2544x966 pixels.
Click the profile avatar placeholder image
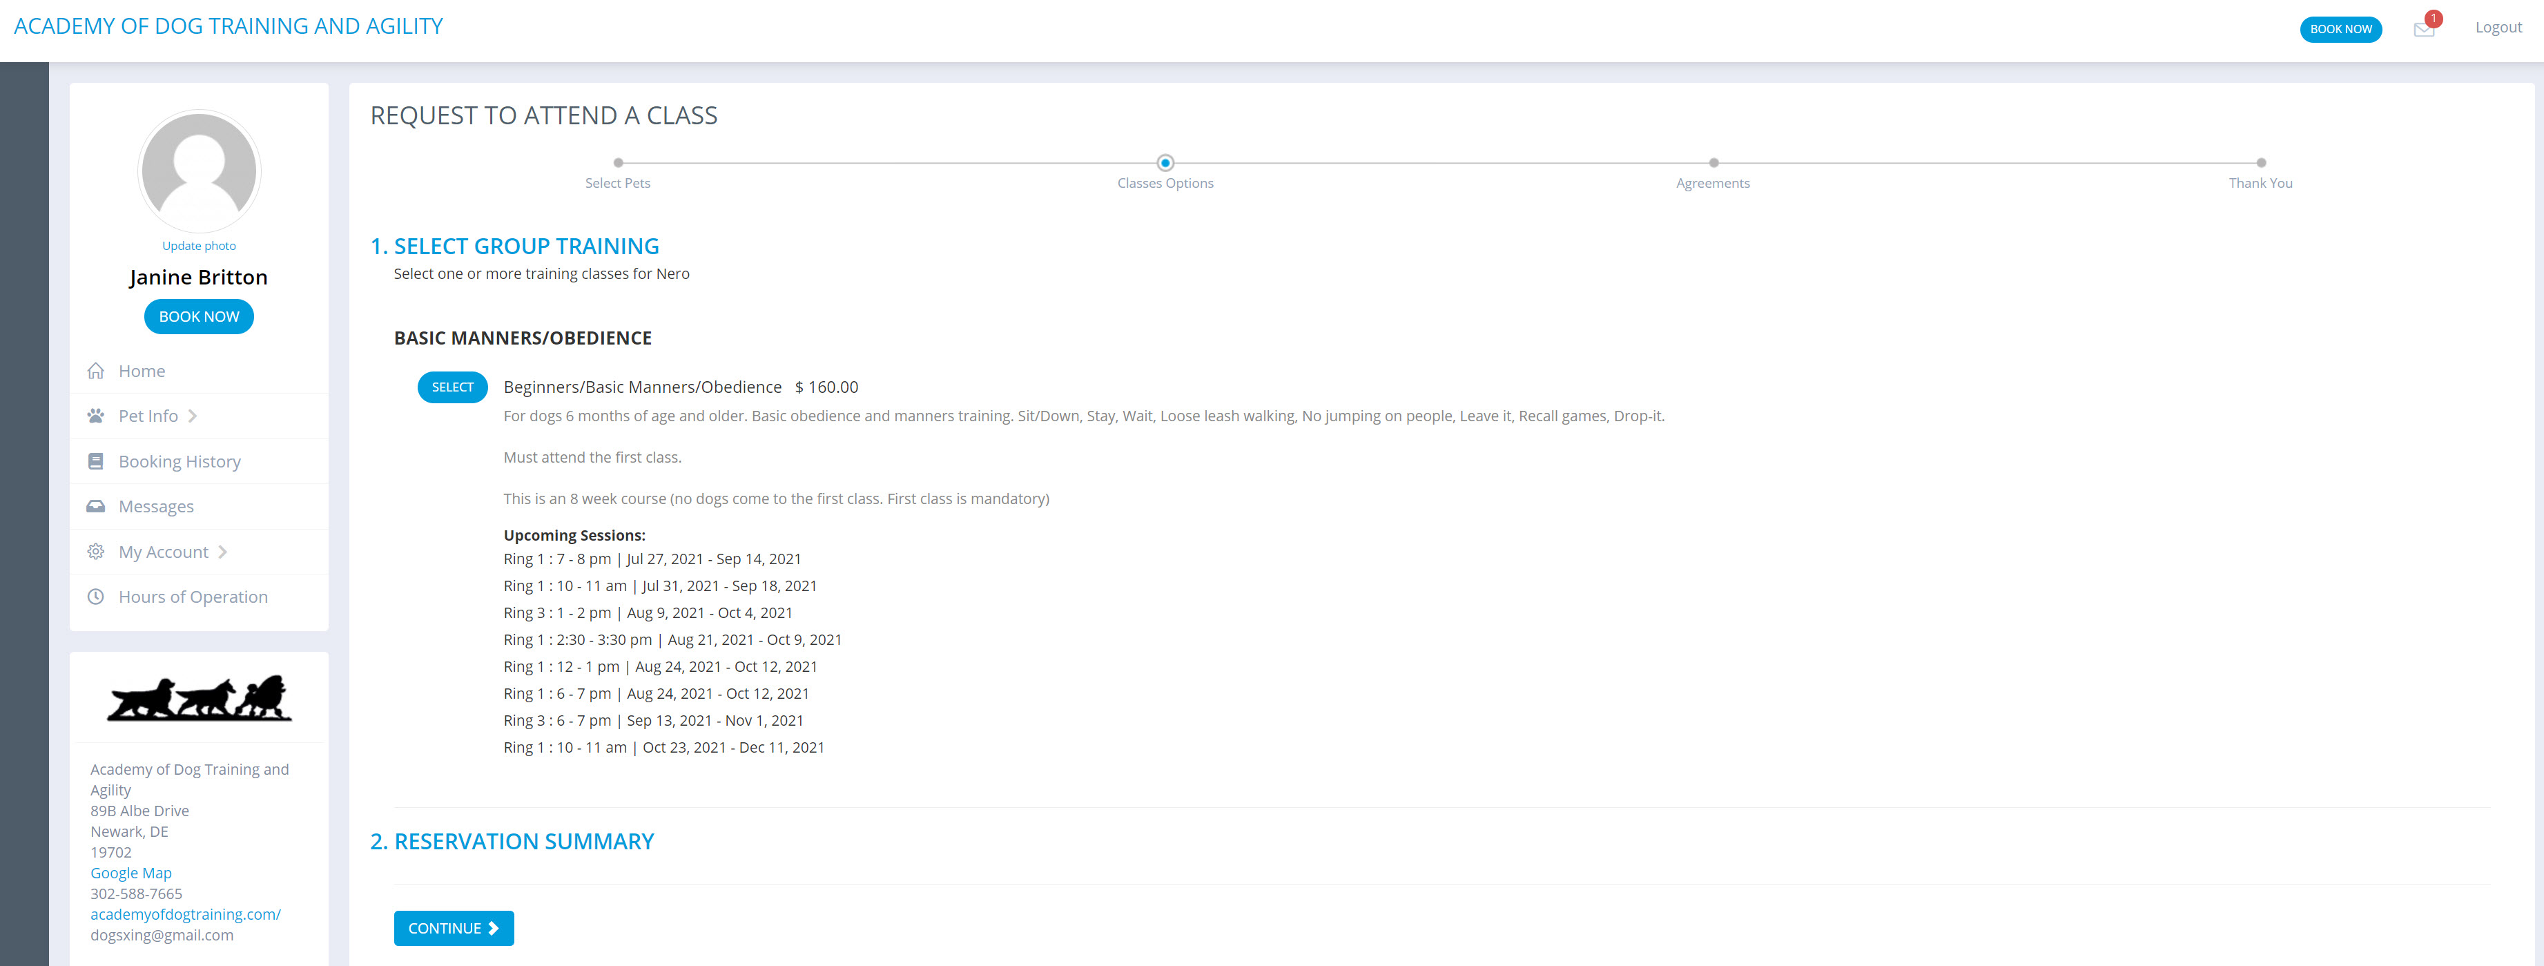click(200, 171)
